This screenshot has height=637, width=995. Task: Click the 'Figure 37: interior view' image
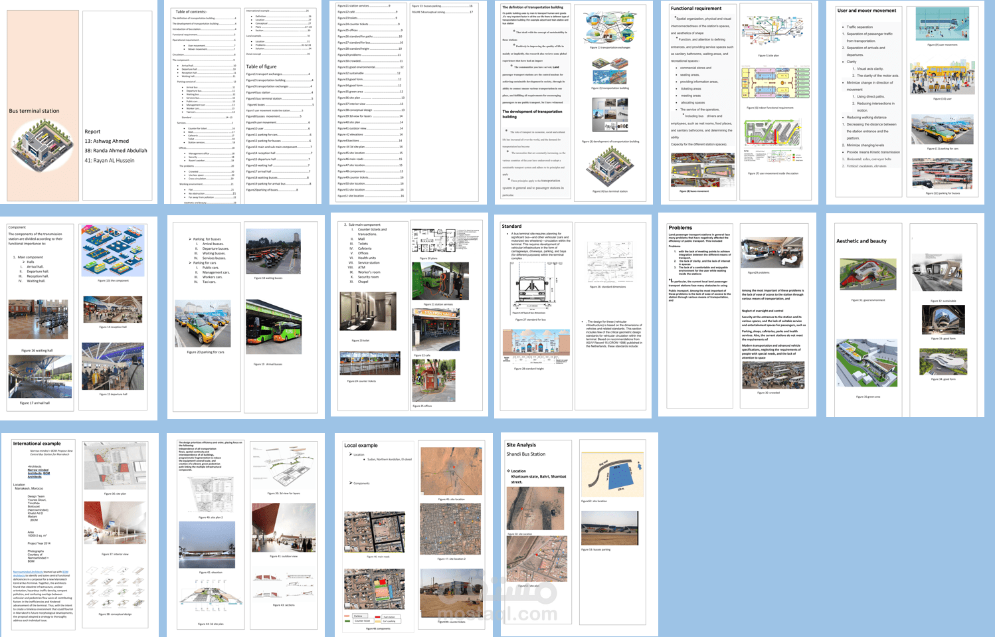[x=115, y=522]
